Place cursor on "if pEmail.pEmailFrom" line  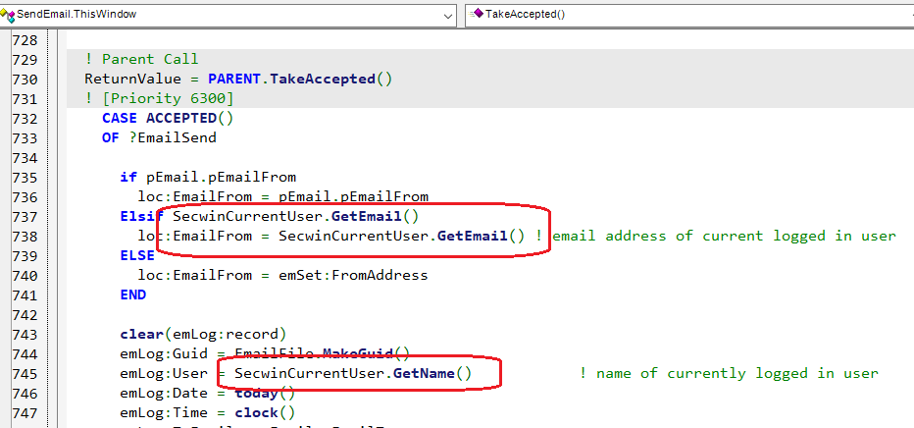(x=207, y=177)
